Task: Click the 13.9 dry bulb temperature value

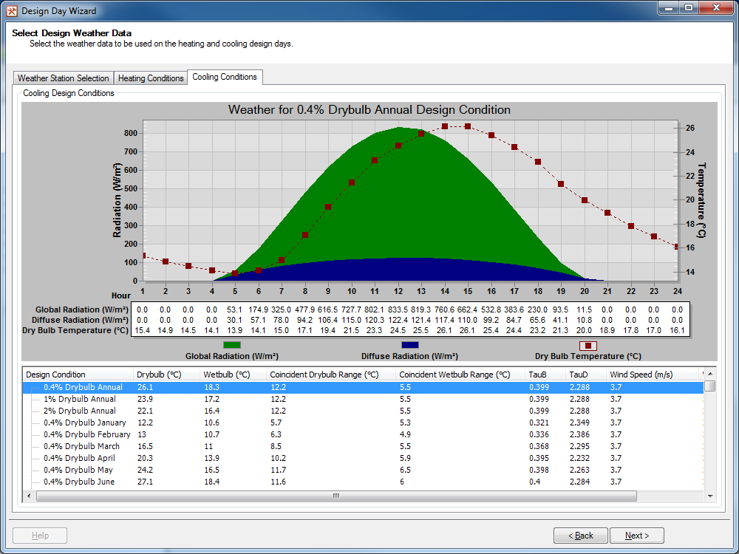Action: [x=235, y=330]
